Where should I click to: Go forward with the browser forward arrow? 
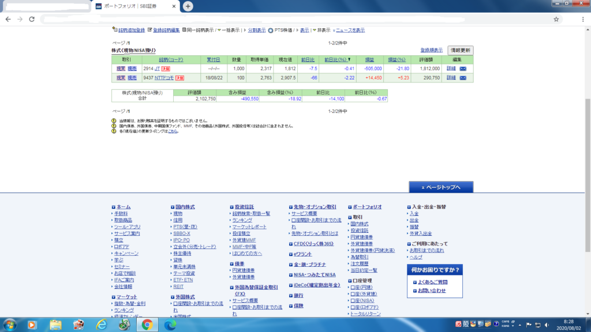[20, 19]
